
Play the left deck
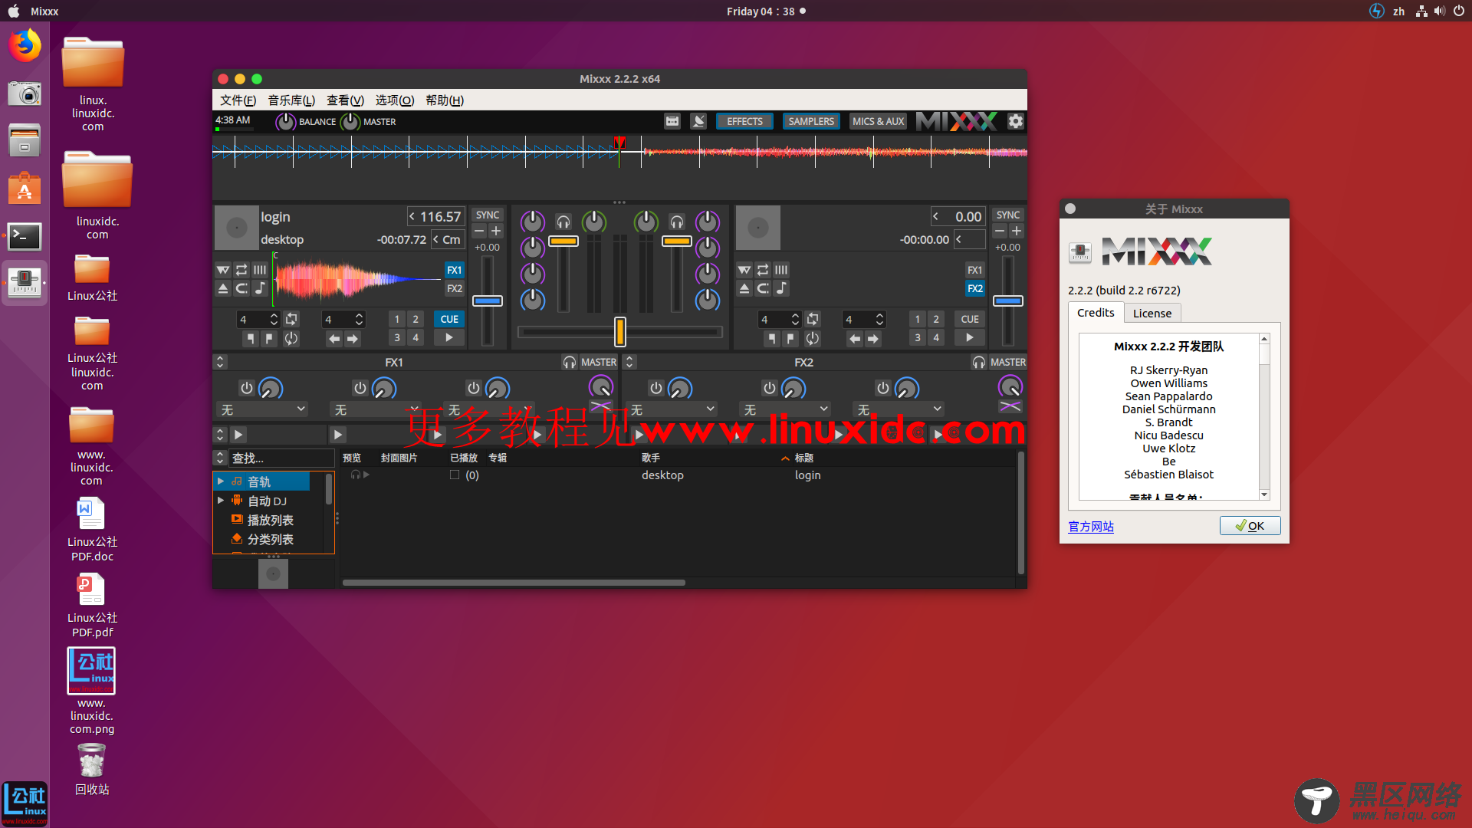pos(449,337)
